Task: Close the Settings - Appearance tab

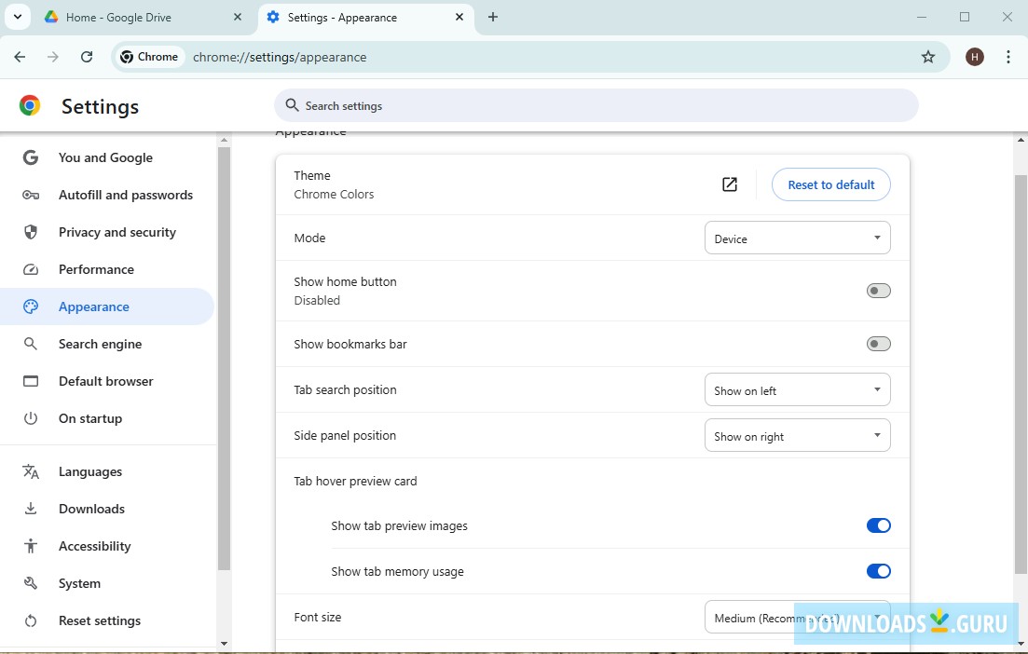Action: point(459,17)
